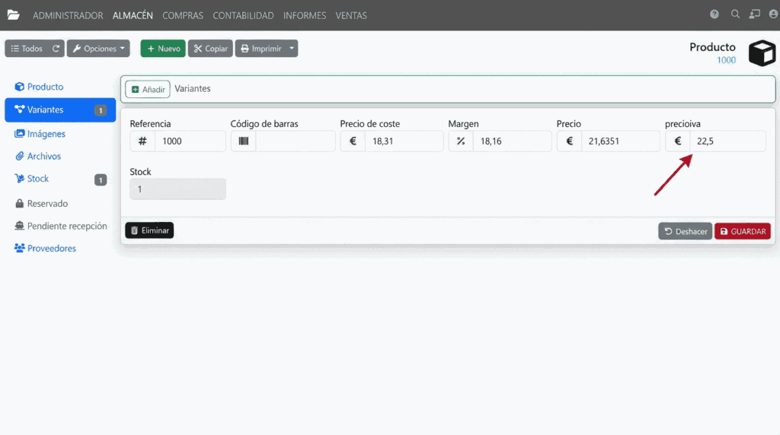Click the barcode icon beside Código de barras
780x435 pixels.
point(243,141)
